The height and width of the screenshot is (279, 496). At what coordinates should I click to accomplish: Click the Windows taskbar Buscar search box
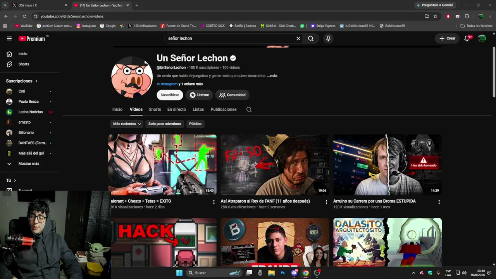pyautogui.click(x=214, y=273)
